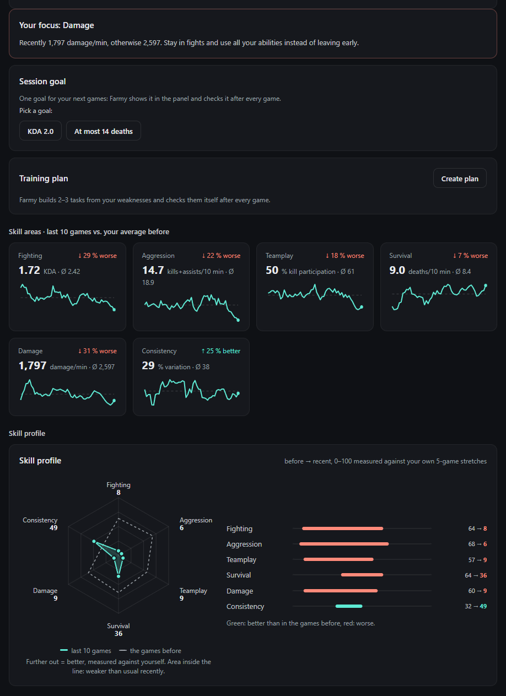This screenshot has width=506, height=696.
Task: Pick the At most 14 deaths goal
Action: [104, 131]
